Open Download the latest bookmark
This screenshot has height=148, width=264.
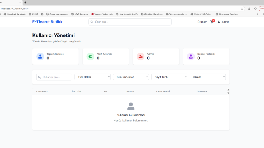15,14
